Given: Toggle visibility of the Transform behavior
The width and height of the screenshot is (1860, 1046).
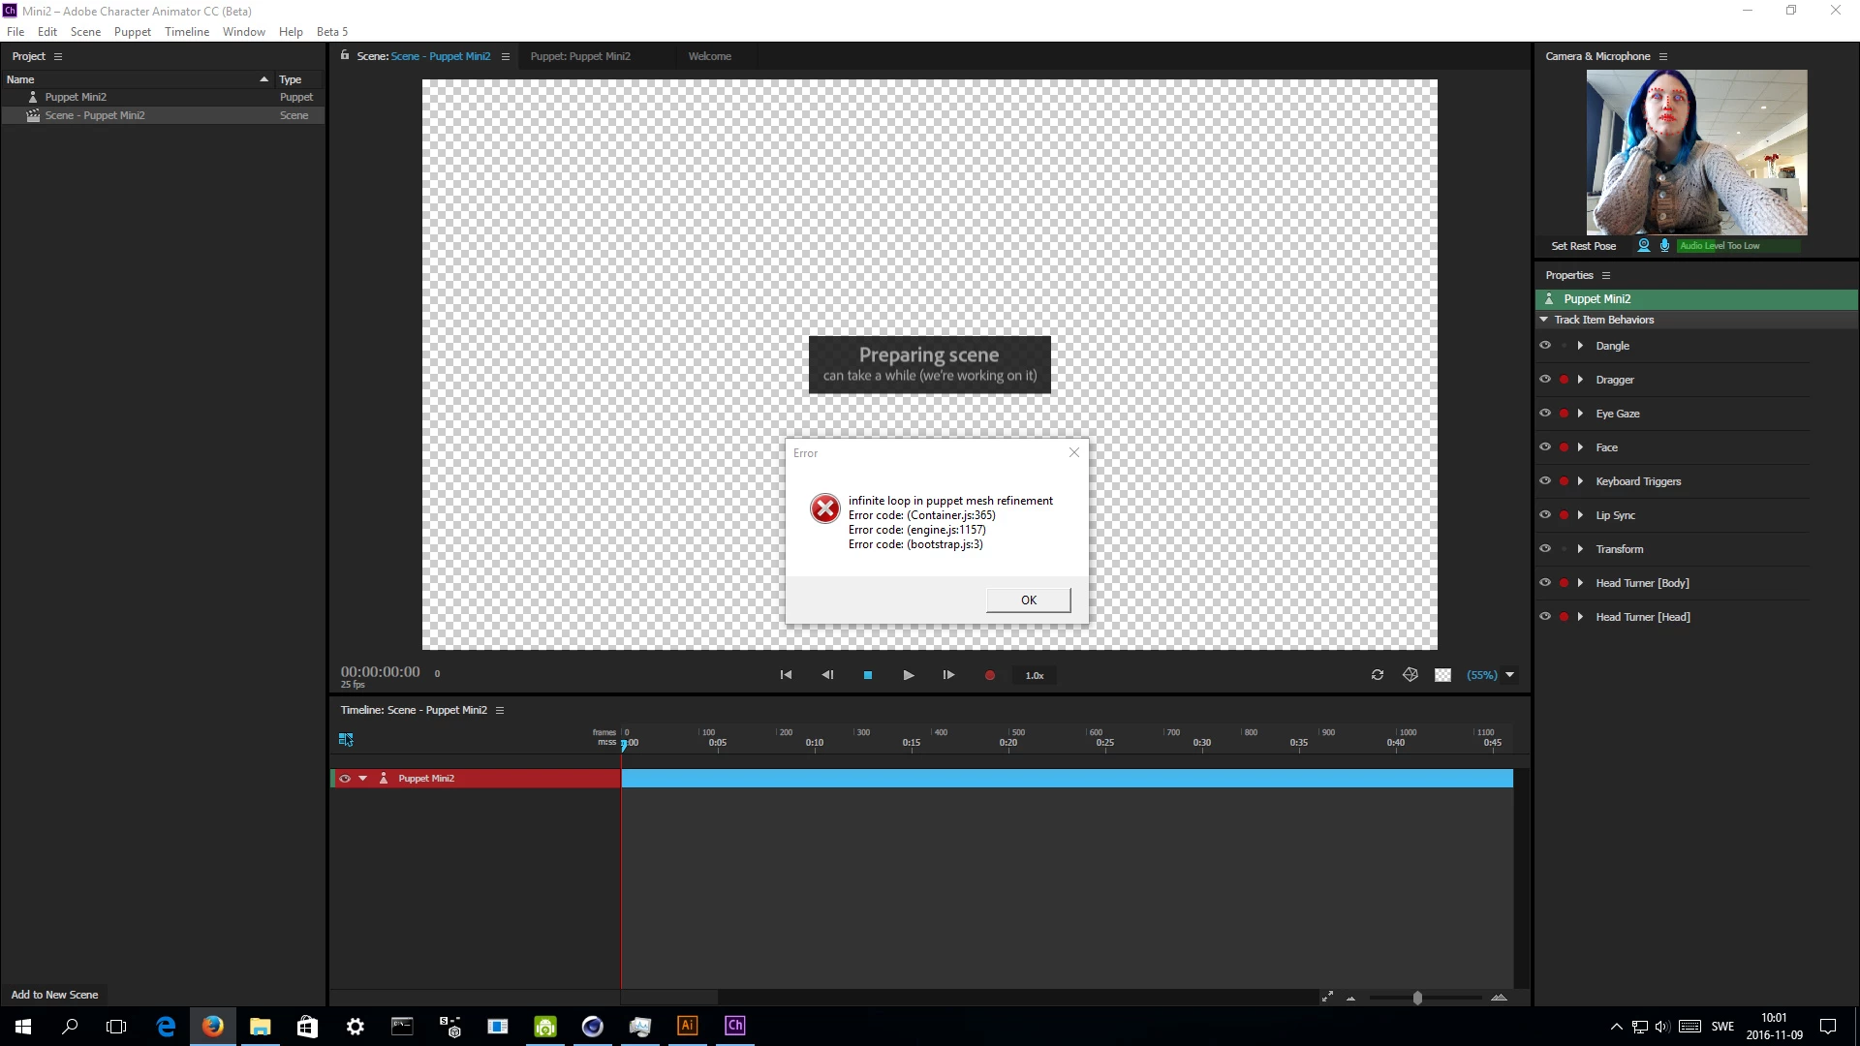Looking at the screenshot, I should [1545, 548].
